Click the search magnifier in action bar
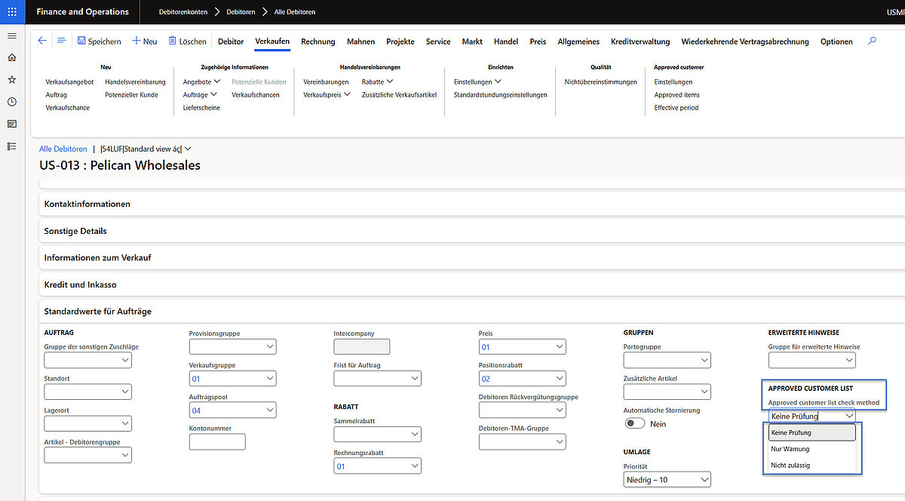The image size is (905, 501). click(872, 41)
